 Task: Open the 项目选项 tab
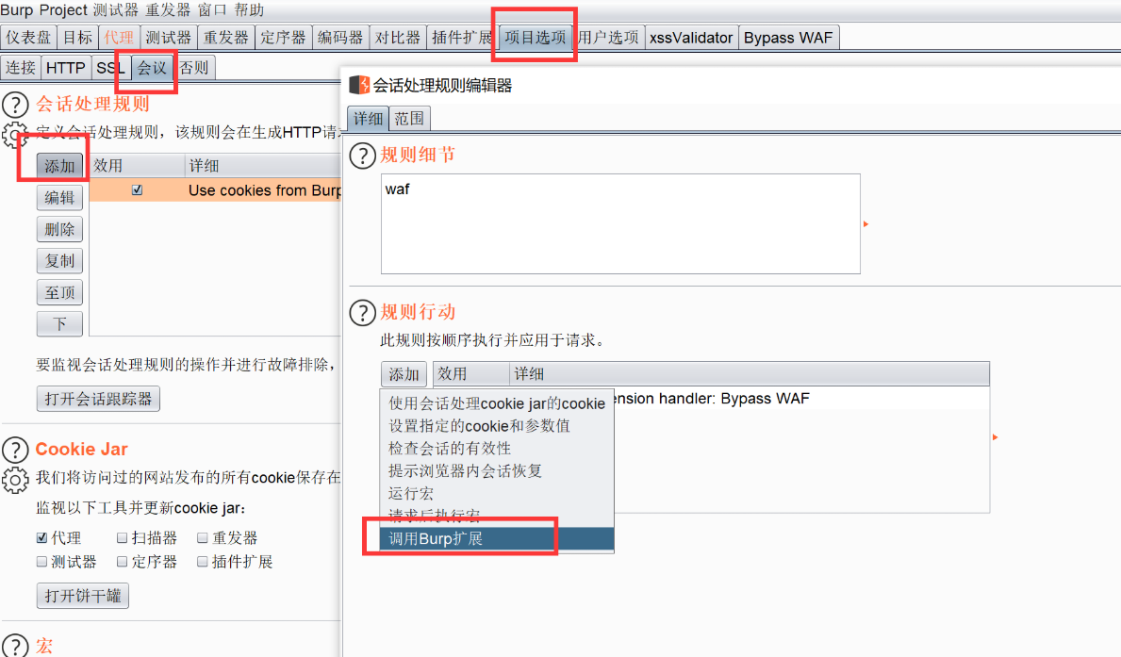click(535, 37)
